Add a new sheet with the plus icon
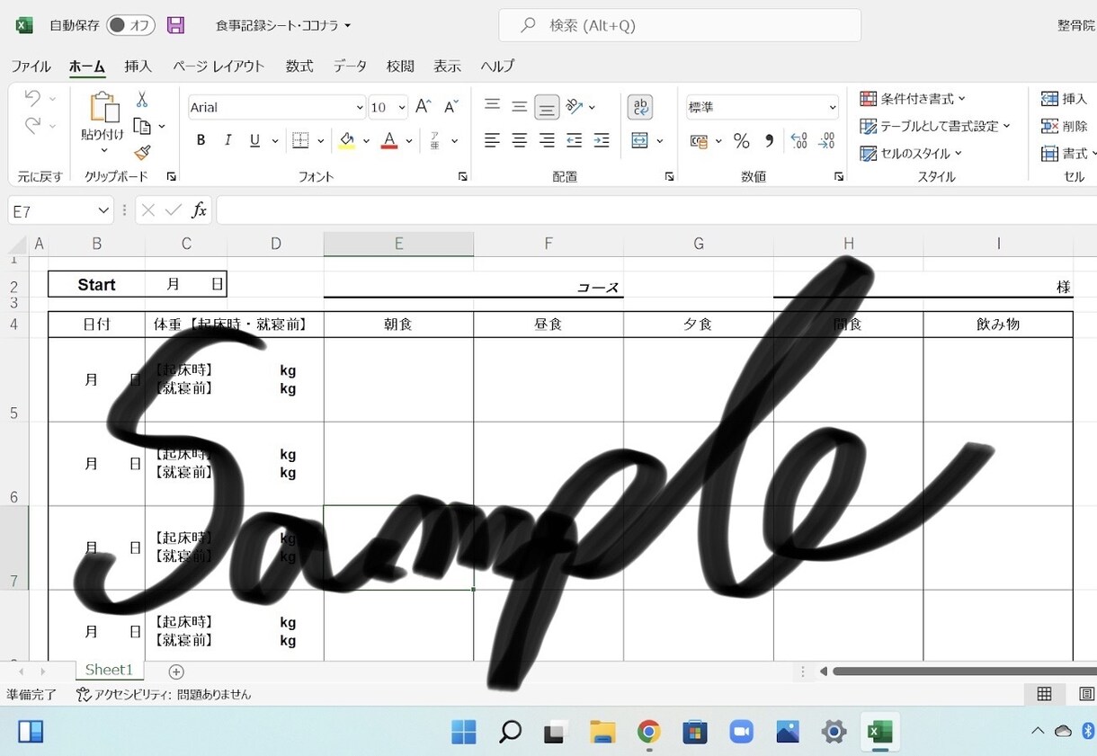 (x=176, y=672)
